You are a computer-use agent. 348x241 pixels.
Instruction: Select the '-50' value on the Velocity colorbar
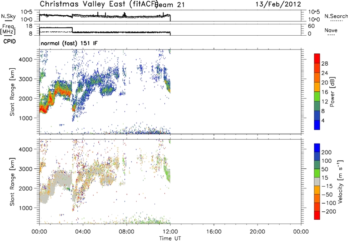pos(327,194)
